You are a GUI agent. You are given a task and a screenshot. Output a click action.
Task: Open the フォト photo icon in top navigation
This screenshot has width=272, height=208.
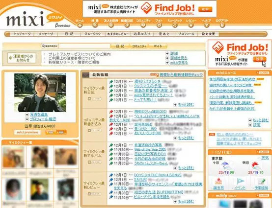pos(159,25)
